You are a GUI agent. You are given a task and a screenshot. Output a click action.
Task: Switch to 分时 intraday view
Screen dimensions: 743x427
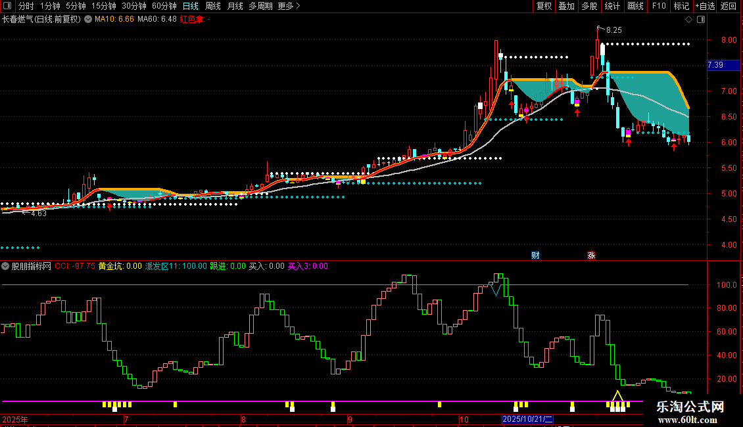coord(26,6)
